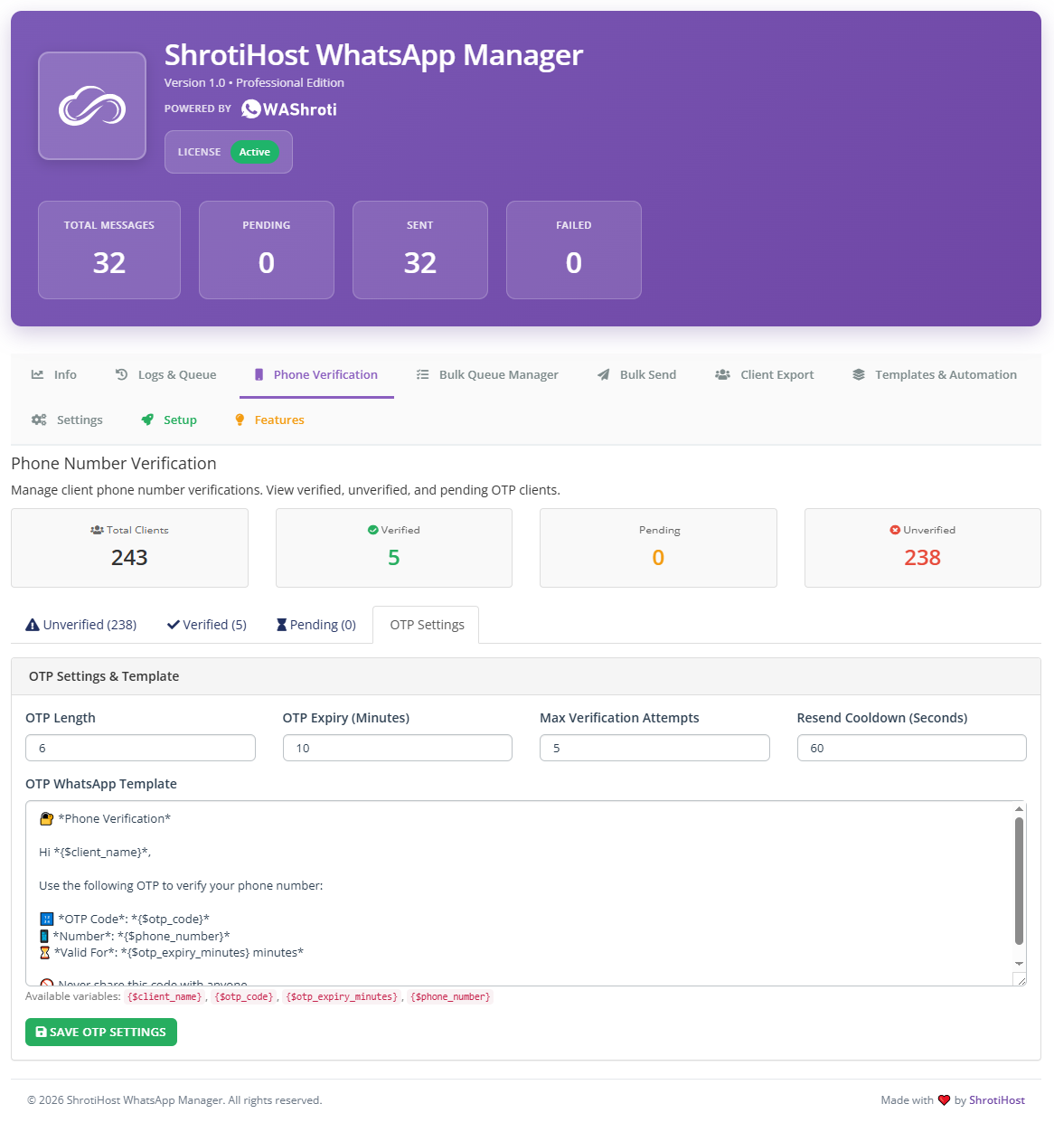The image size is (1054, 1132).
Task: Open the Pending (0) tab
Action: 316,625
